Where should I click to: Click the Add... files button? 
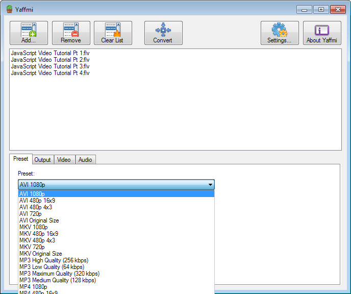(29, 33)
